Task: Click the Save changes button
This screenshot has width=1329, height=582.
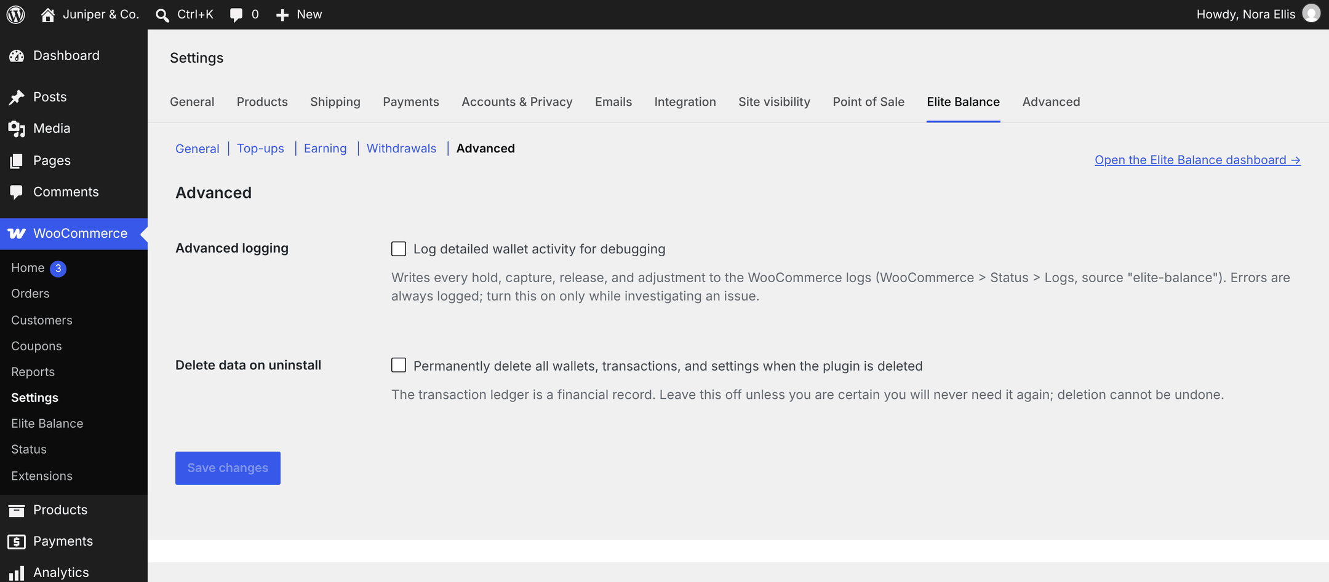Action: click(x=228, y=468)
